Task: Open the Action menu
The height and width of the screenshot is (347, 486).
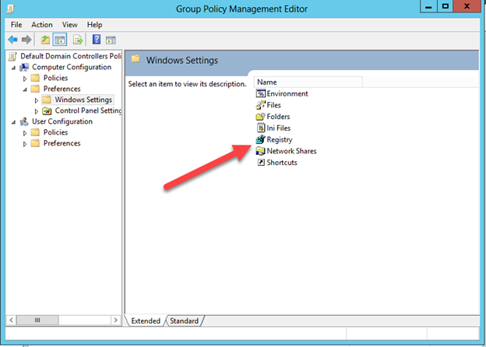Action: click(42, 25)
